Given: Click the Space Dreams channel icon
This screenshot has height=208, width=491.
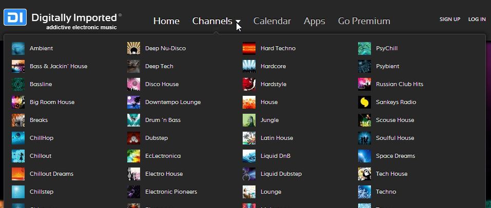Looking at the screenshot, I should [x=364, y=156].
